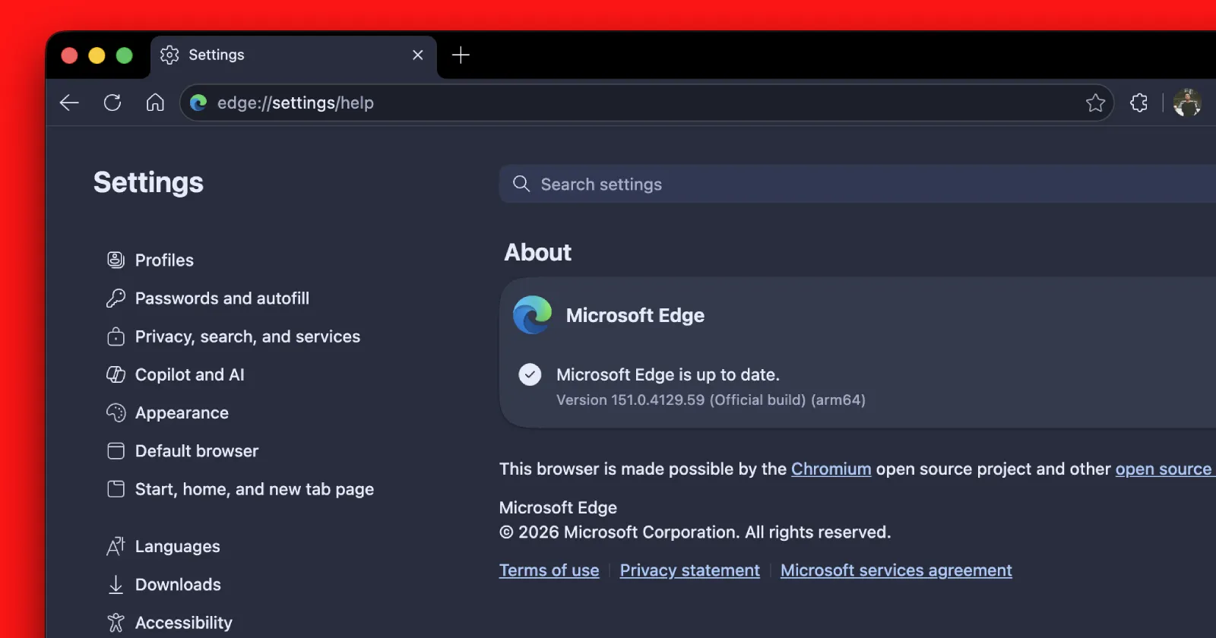Viewport: 1216px width, 638px height.
Task: Open the Extensions puzzle icon
Action: [x=1138, y=103]
